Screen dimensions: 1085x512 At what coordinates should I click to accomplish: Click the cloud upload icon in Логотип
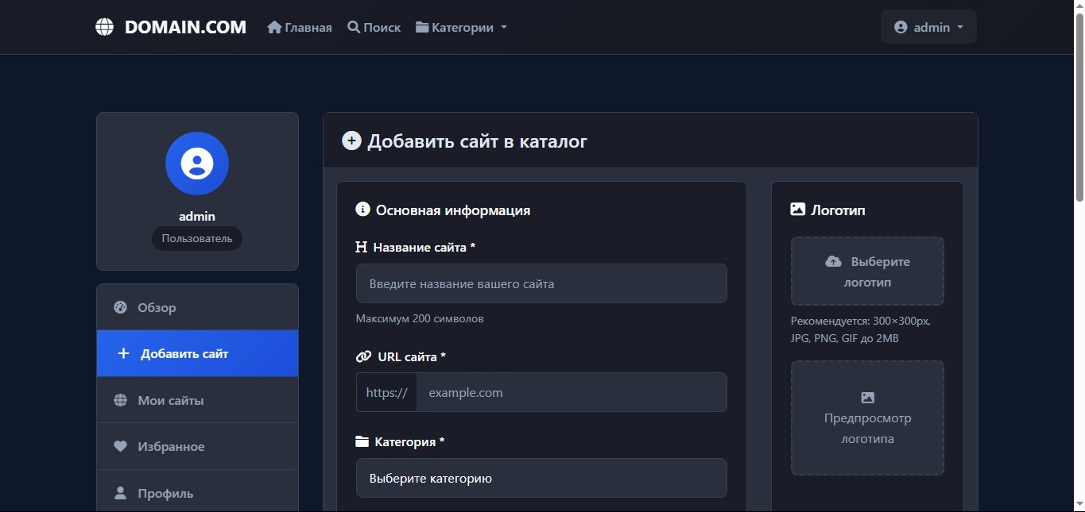point(833,261)
